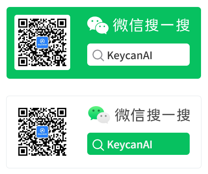Viewport: 208px width, 174px height.
Task: Click the last gray 搜 character on white card
Action: pyautogui.click(x=183, y=115)
